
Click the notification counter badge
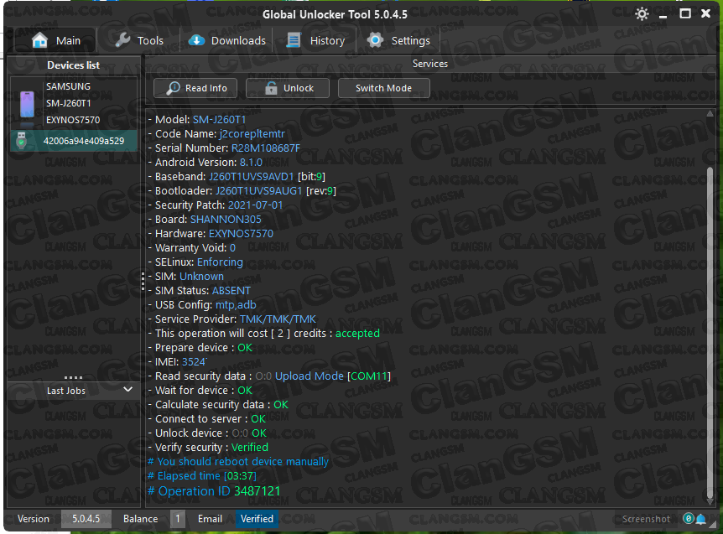tap(689, 518)
